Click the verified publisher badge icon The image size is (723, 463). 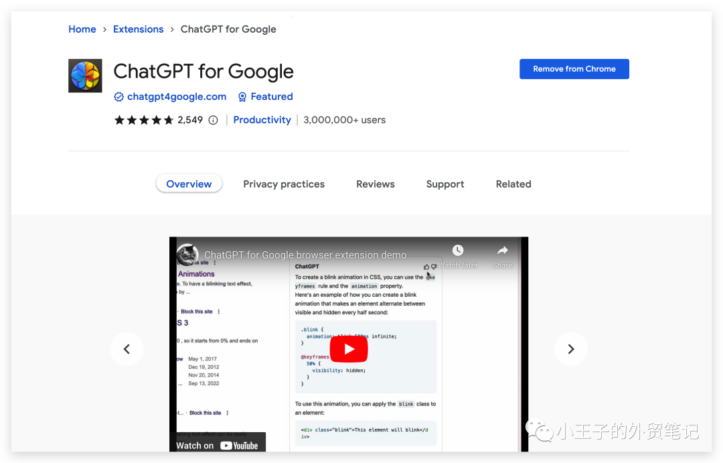(118, 97)
